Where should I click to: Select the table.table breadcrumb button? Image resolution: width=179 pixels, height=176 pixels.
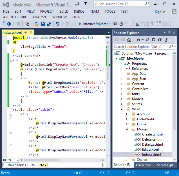click(17, 165)
